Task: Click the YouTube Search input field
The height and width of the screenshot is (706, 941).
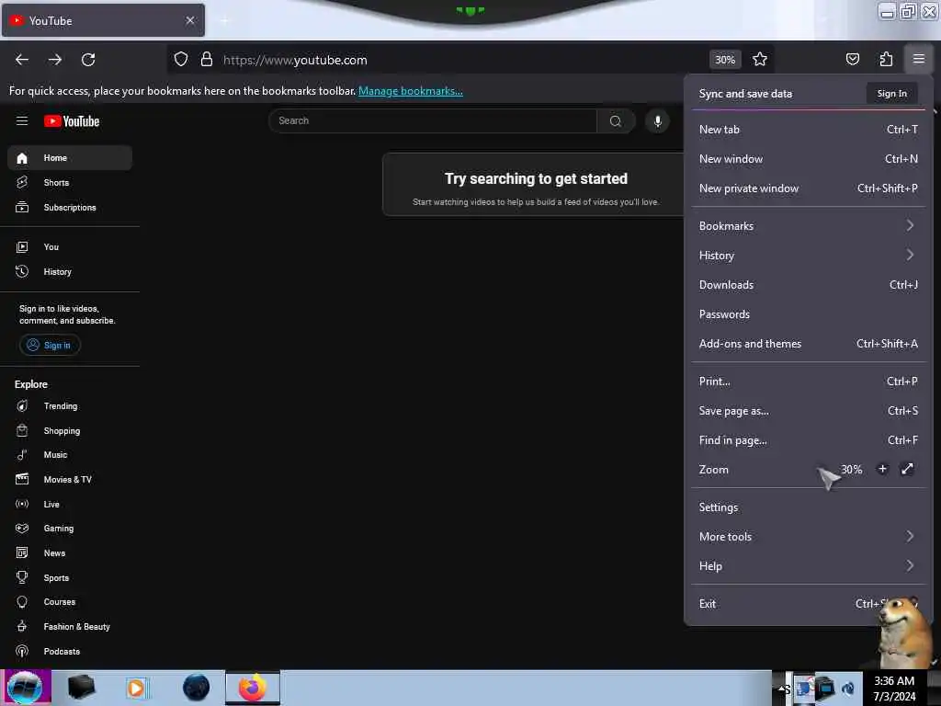Action: (434, 121)
